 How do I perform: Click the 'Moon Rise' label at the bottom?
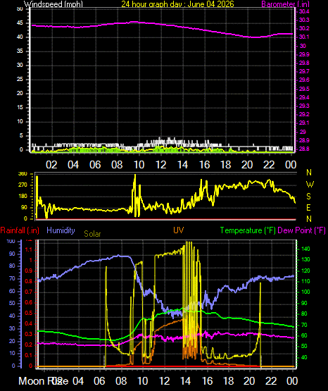pos(44,381)
